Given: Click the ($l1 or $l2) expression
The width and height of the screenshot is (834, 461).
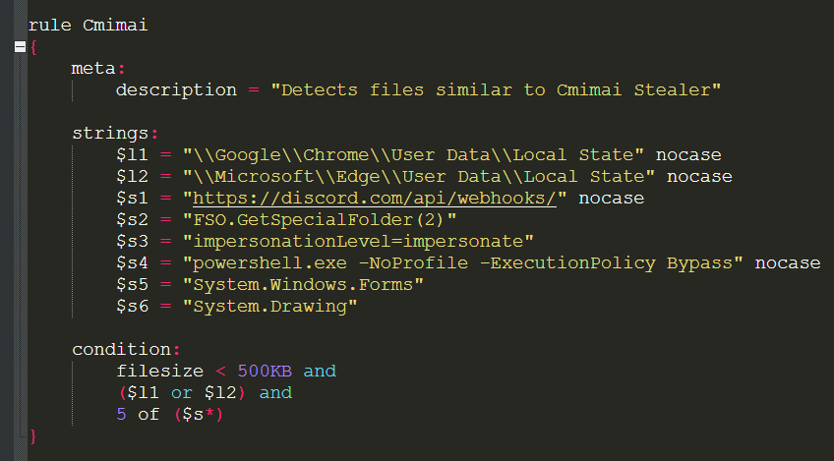Looking at the screenshot, I should pyautogui.click(x=183, y=393).
